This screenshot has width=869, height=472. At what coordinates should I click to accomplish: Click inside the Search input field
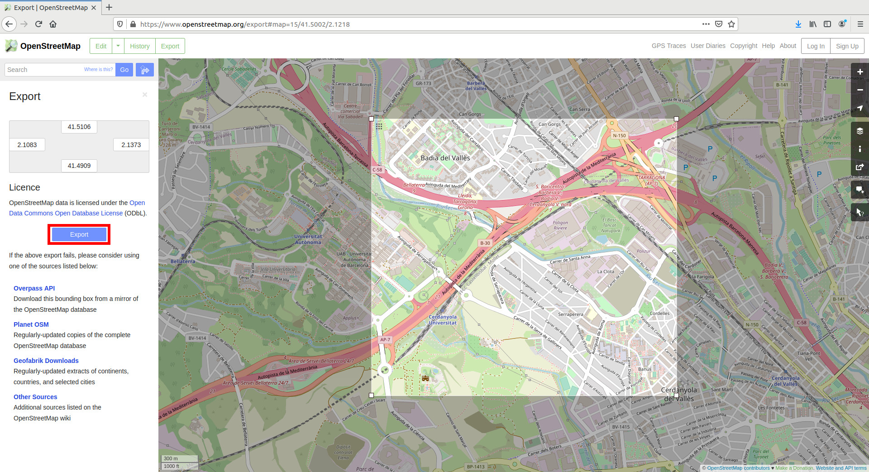[x=41, y=69]
